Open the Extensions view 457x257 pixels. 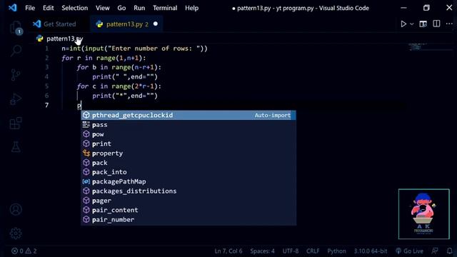(16, 123)
